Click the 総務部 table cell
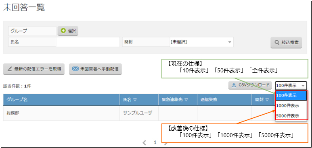Screen dimensions: 312x148 point(61,113)
